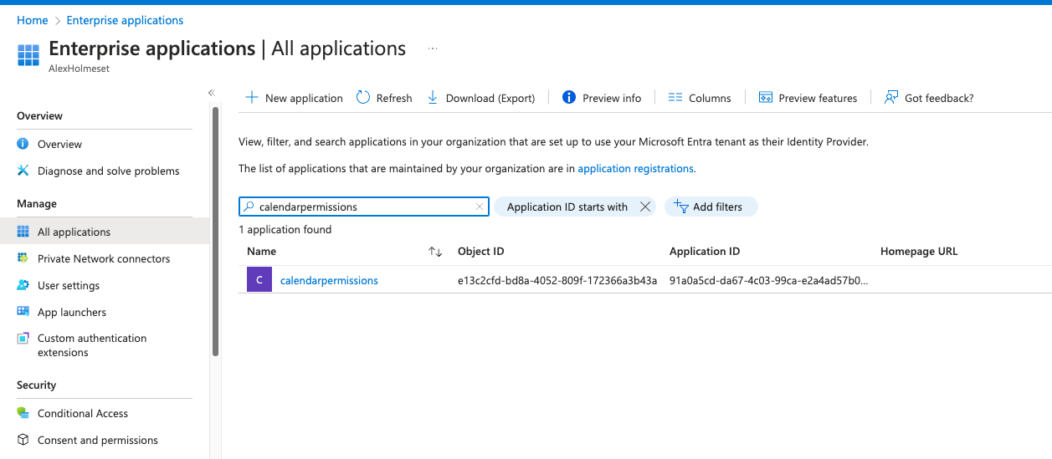Sort by Name using the arrows toggle

point(435,252)
